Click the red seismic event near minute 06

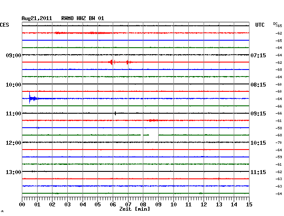111,62
